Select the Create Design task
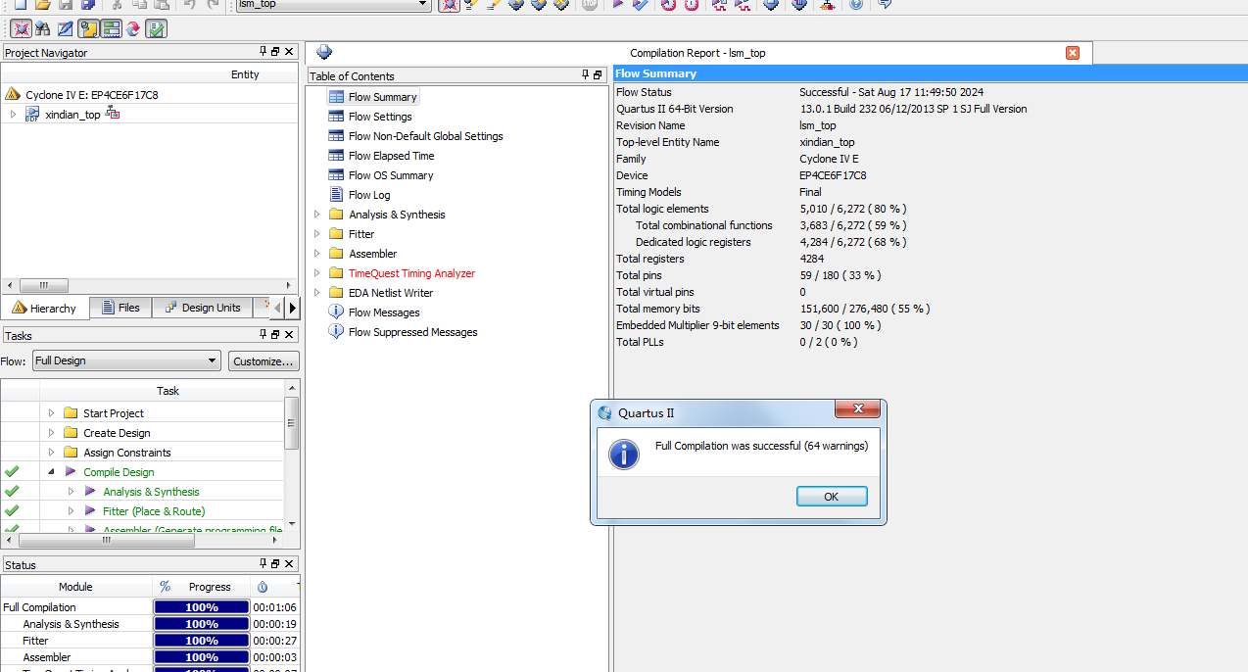Screen dimensions: 1248x672 coord(117,433)
